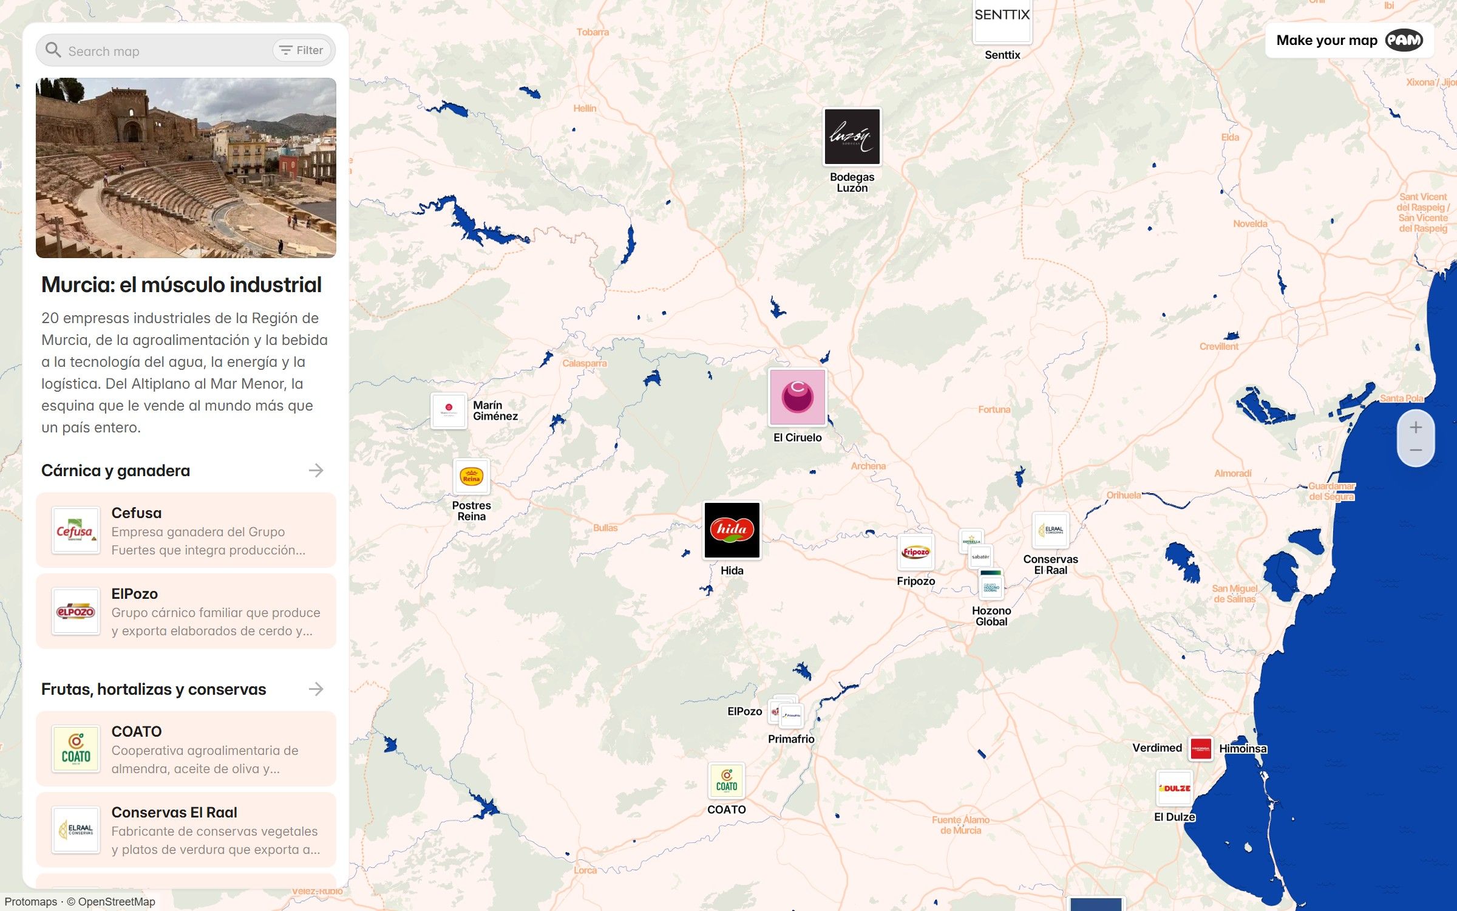Click the OpenStreetMap attribution link
Image resolution: width=1457 pixels, height=911 pixels.
[117, 902]
